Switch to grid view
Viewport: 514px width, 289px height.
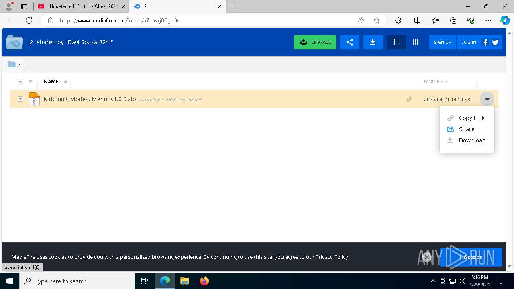point(416,42)
